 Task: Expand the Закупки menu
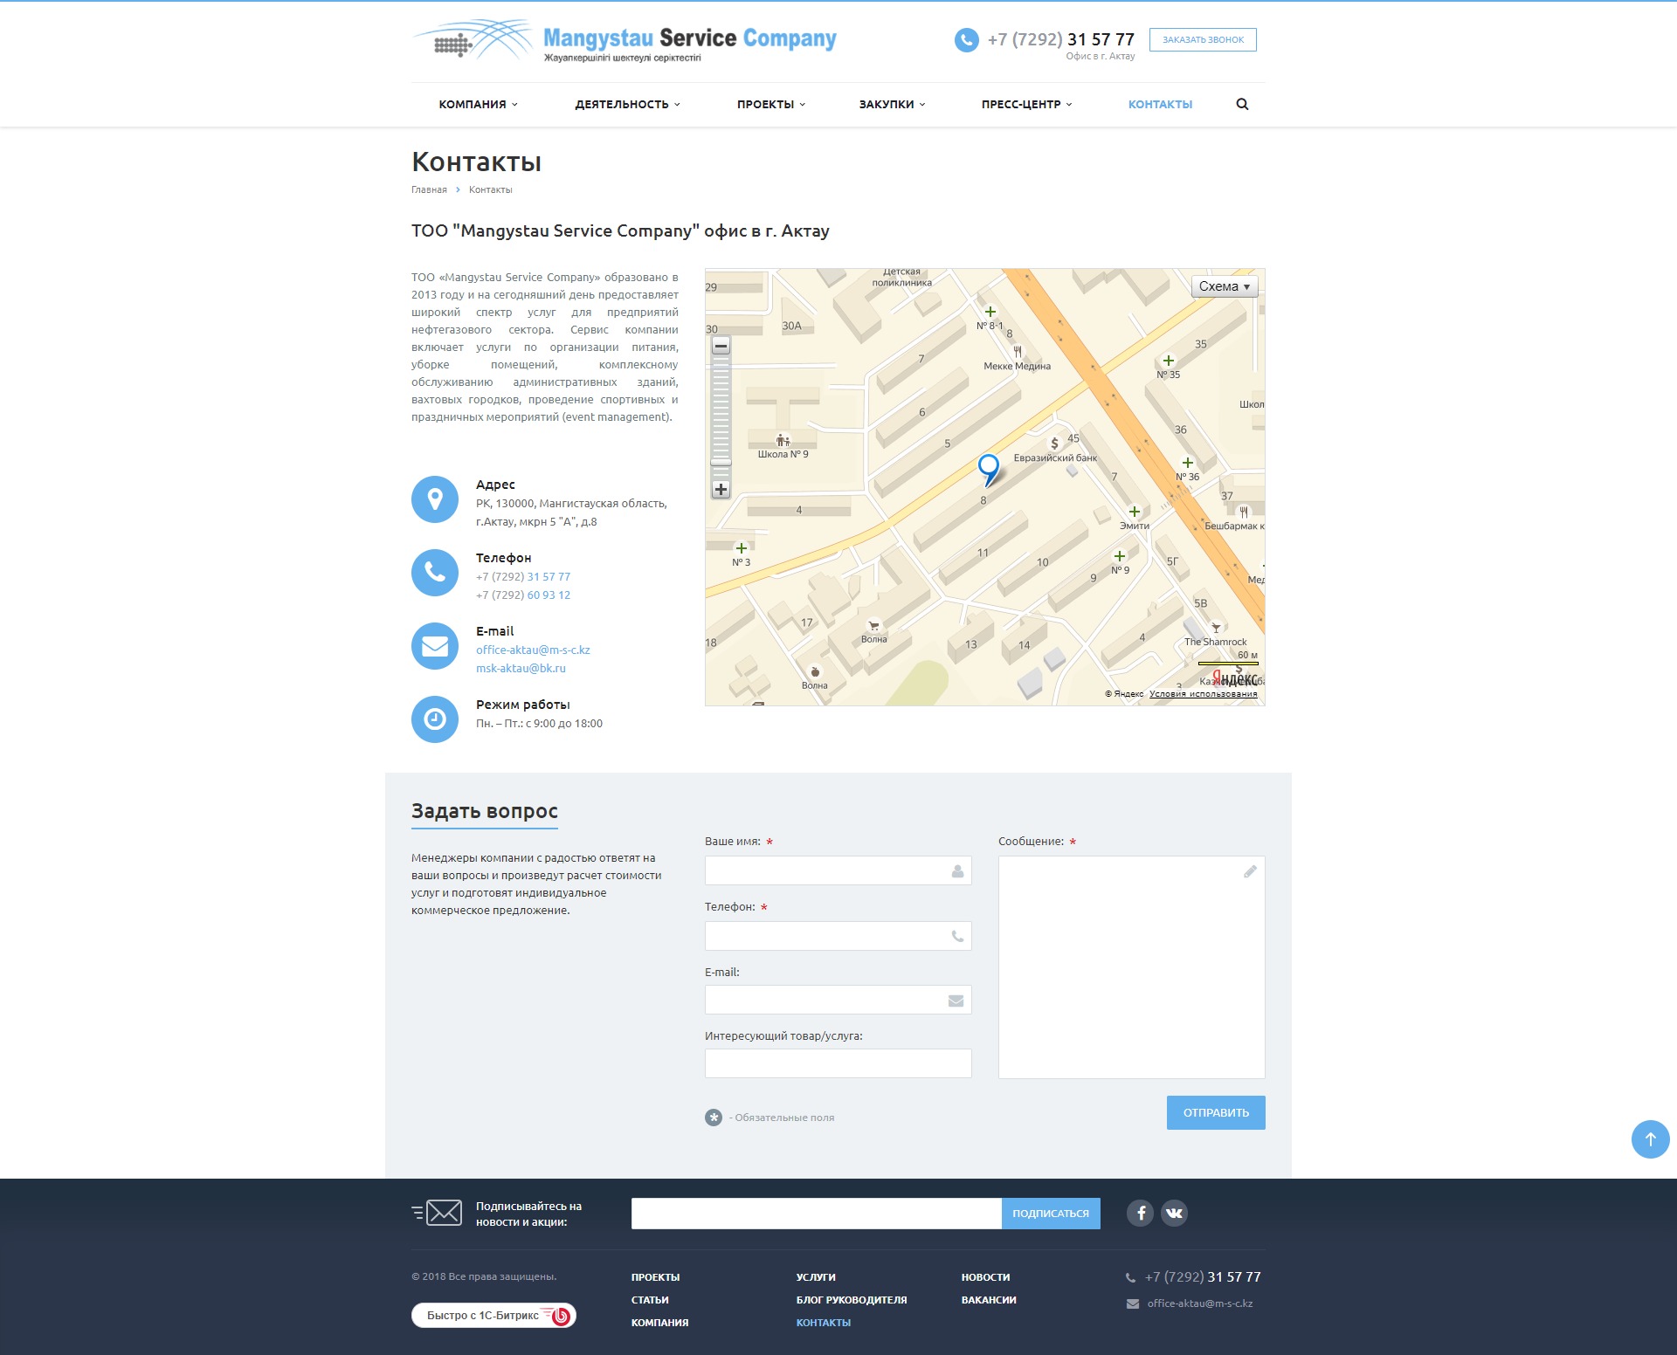892,104
